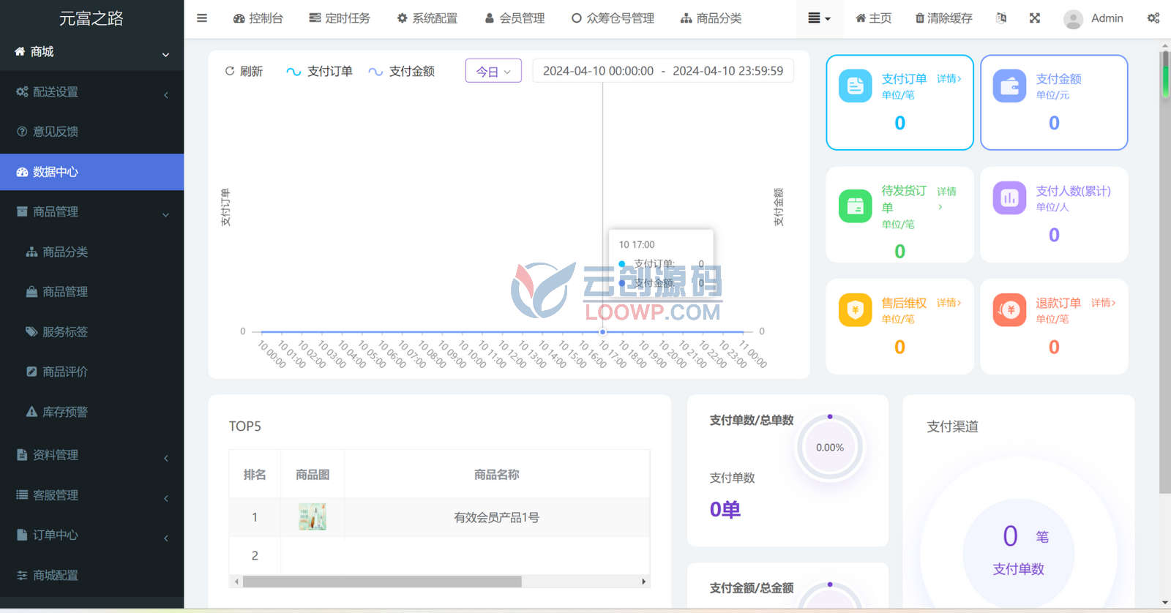
Task: Click the purple chart 支付人数 card icon
Action: (1009, 198)
